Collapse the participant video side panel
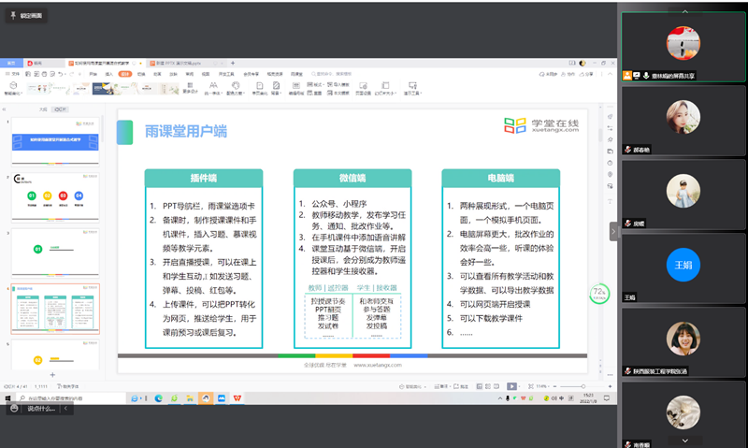The image size is (748, 448). click(615, 229)
